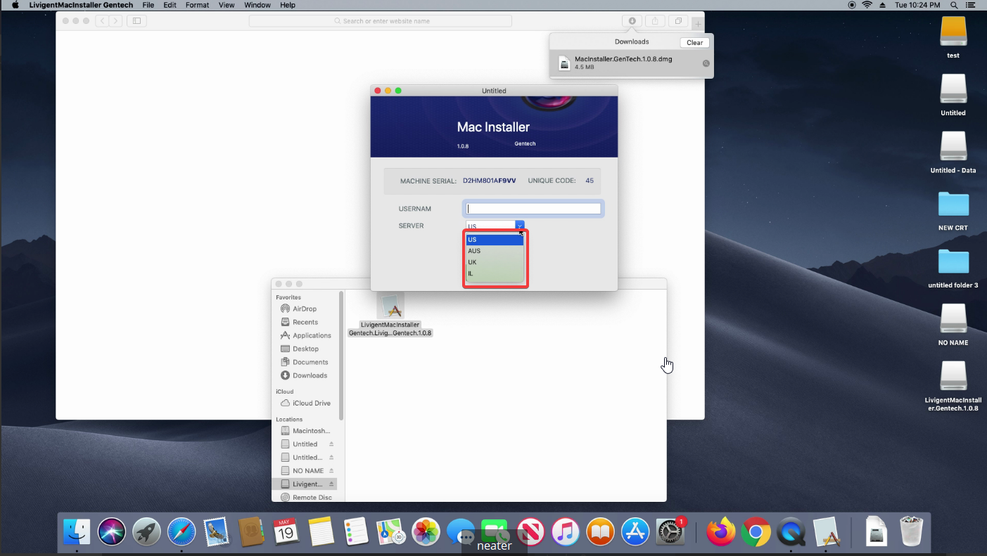Click Safari downloads toolbar button
Screen dimensions: 987x556
coord(632,21)
